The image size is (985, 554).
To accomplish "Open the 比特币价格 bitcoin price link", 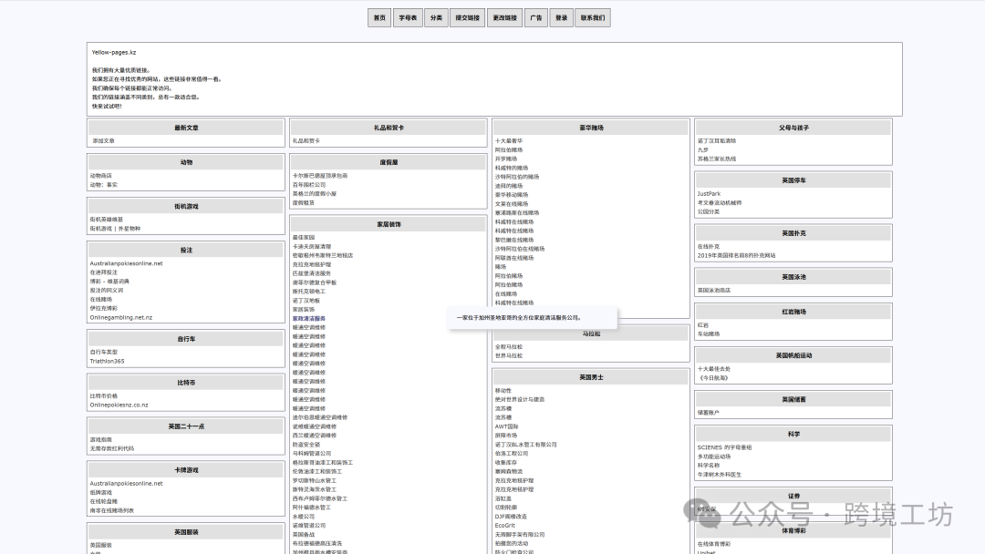I will (103, 395).
